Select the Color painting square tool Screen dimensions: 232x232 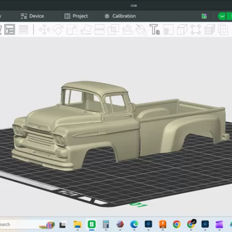168,29
